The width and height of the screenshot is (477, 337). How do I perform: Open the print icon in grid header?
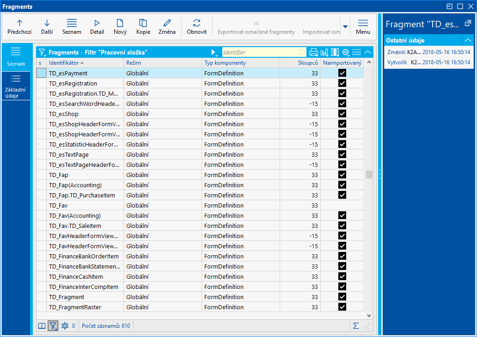(313, 52)
